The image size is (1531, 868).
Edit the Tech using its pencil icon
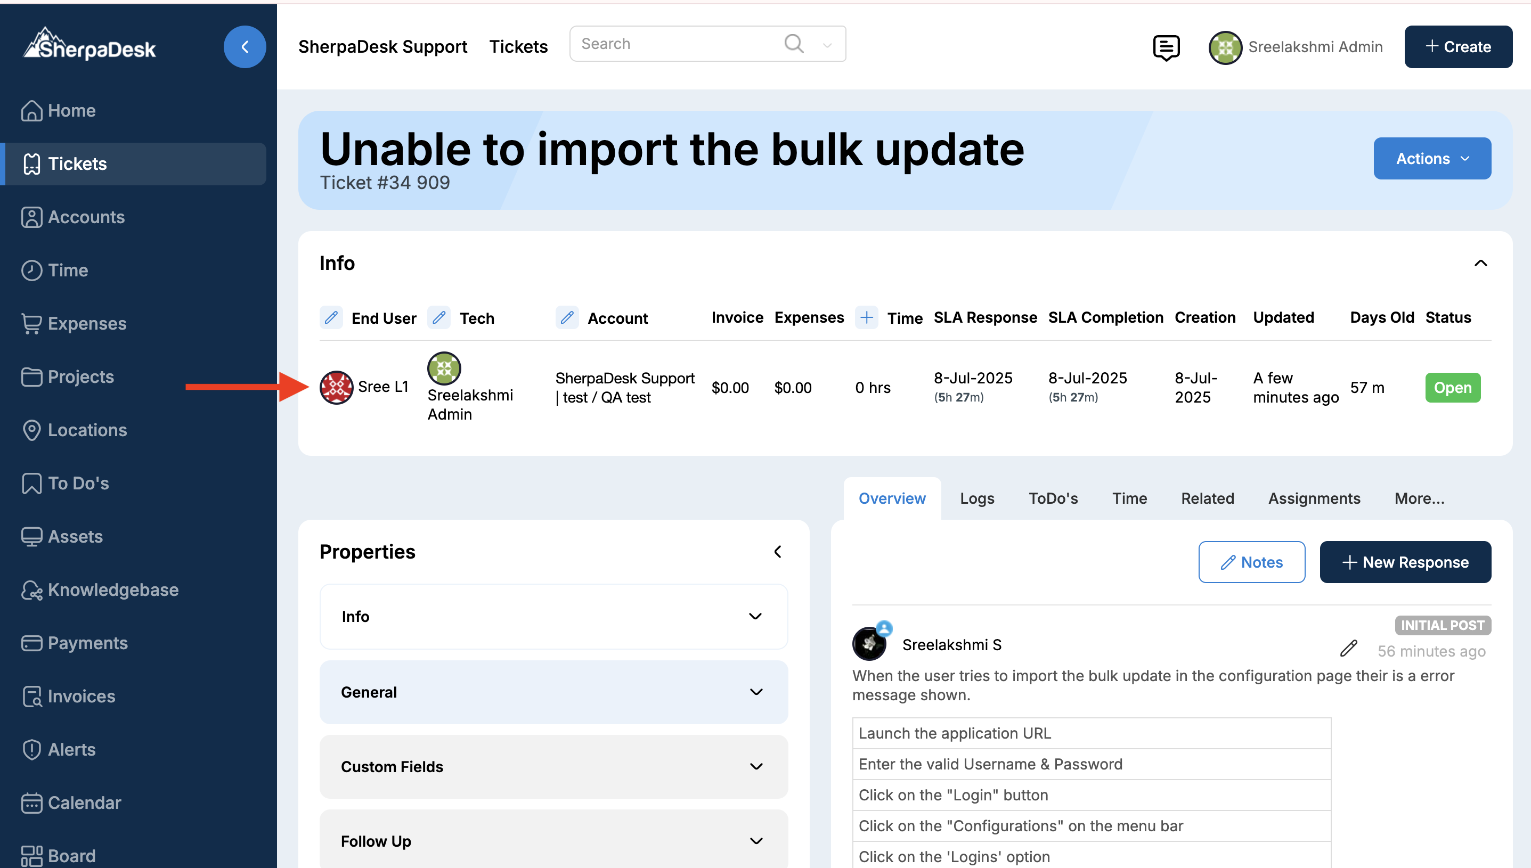tap(439, 318)
